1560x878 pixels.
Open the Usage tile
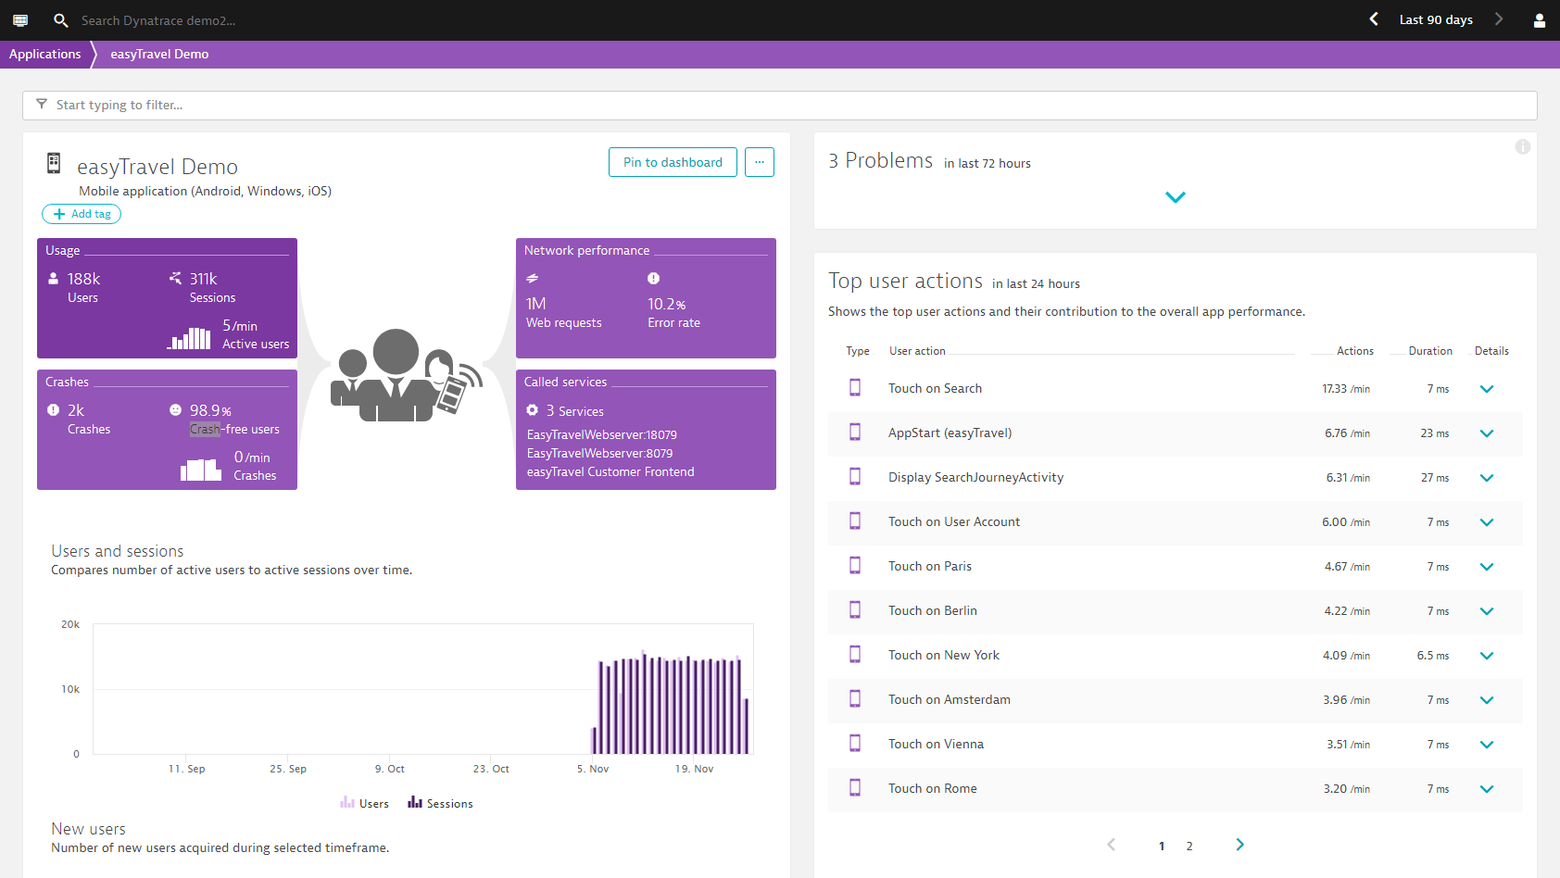click(x=167, y=298)
